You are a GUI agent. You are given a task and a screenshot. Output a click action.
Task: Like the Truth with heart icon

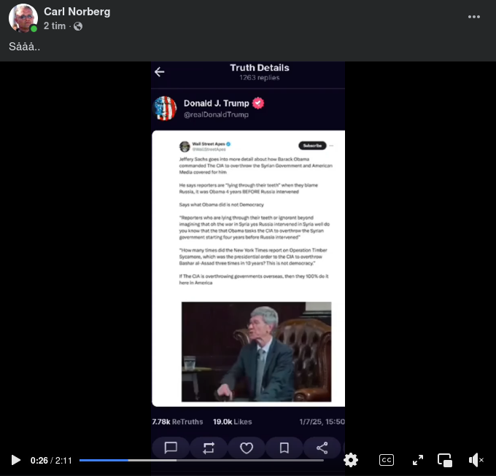247,448
